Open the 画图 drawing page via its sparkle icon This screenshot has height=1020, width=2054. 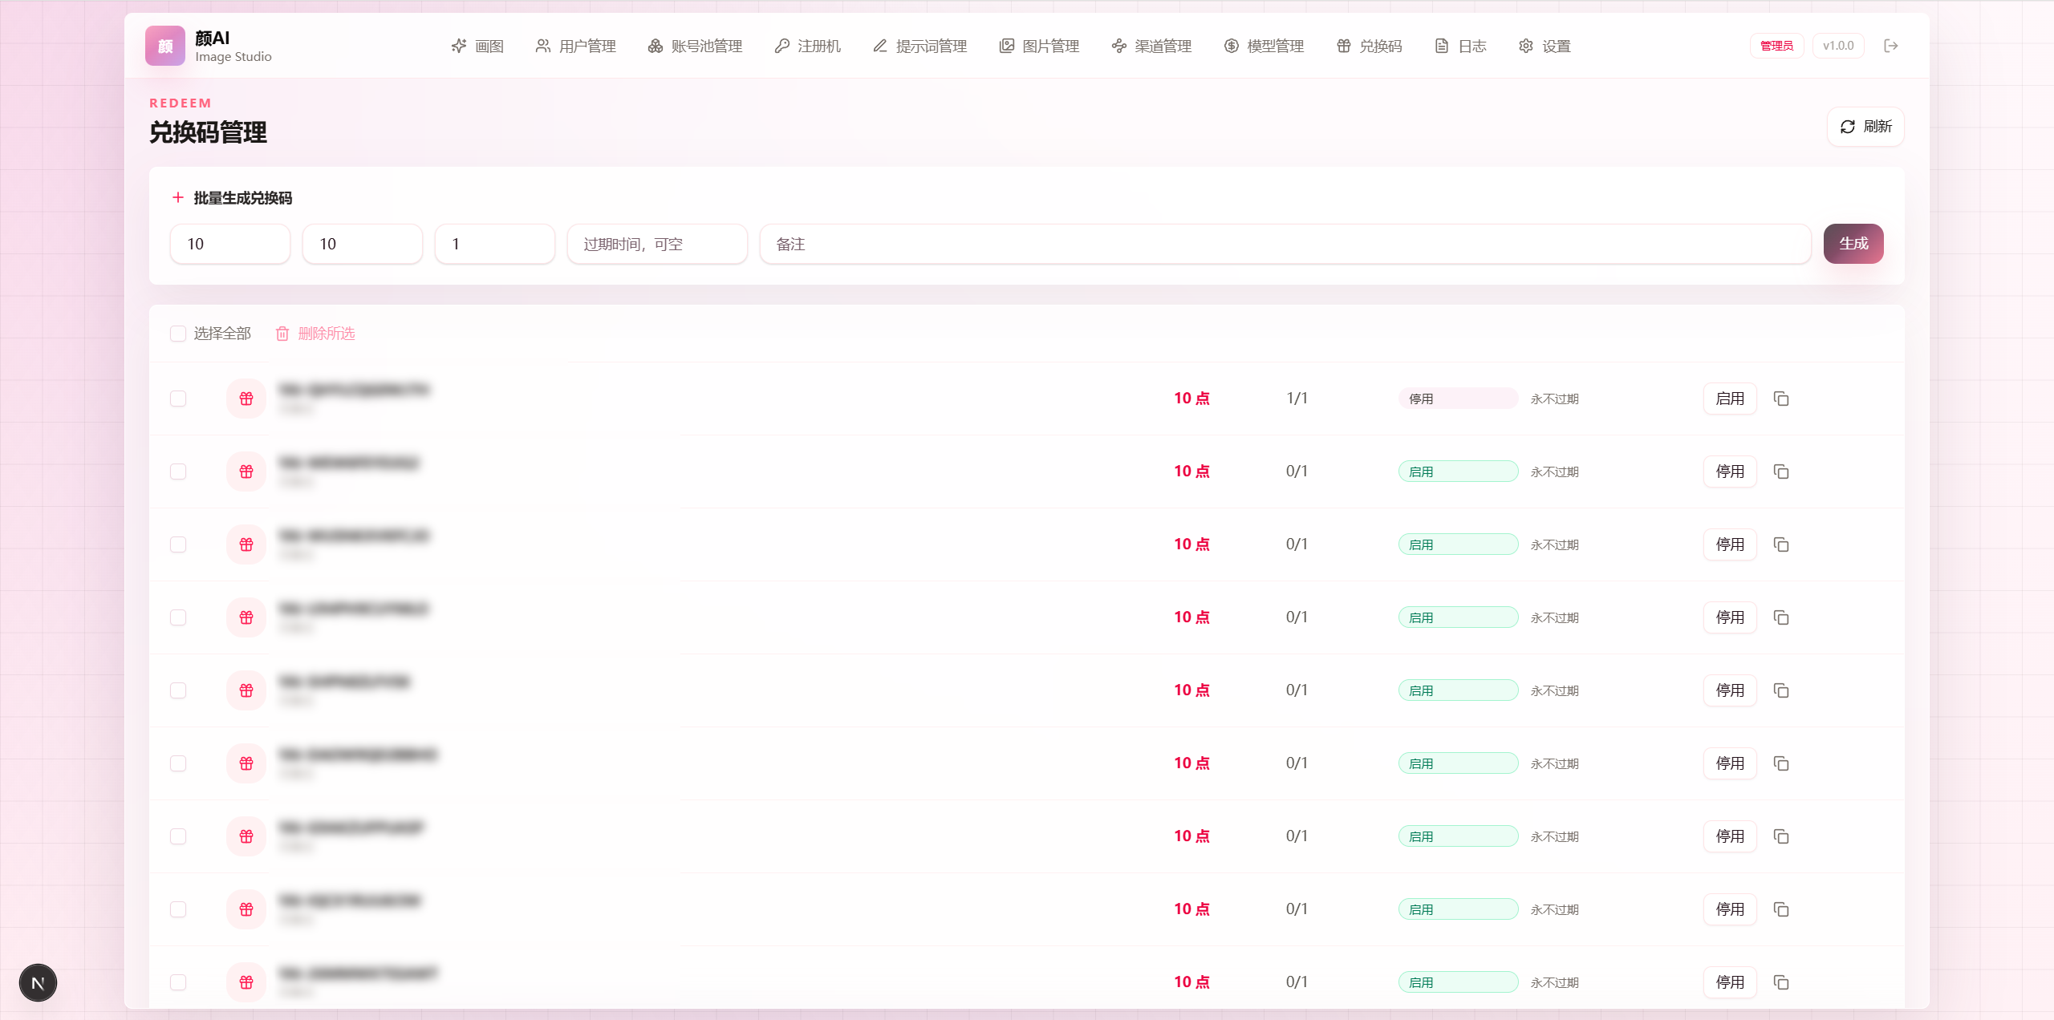click(x=459, y=46)
